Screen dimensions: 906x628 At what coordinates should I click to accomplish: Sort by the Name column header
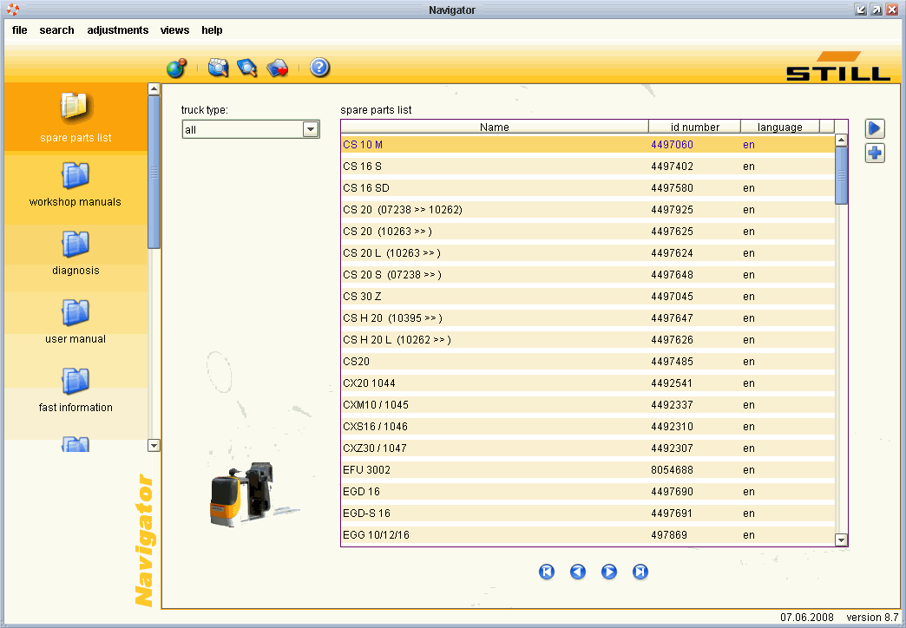[495, 128]
